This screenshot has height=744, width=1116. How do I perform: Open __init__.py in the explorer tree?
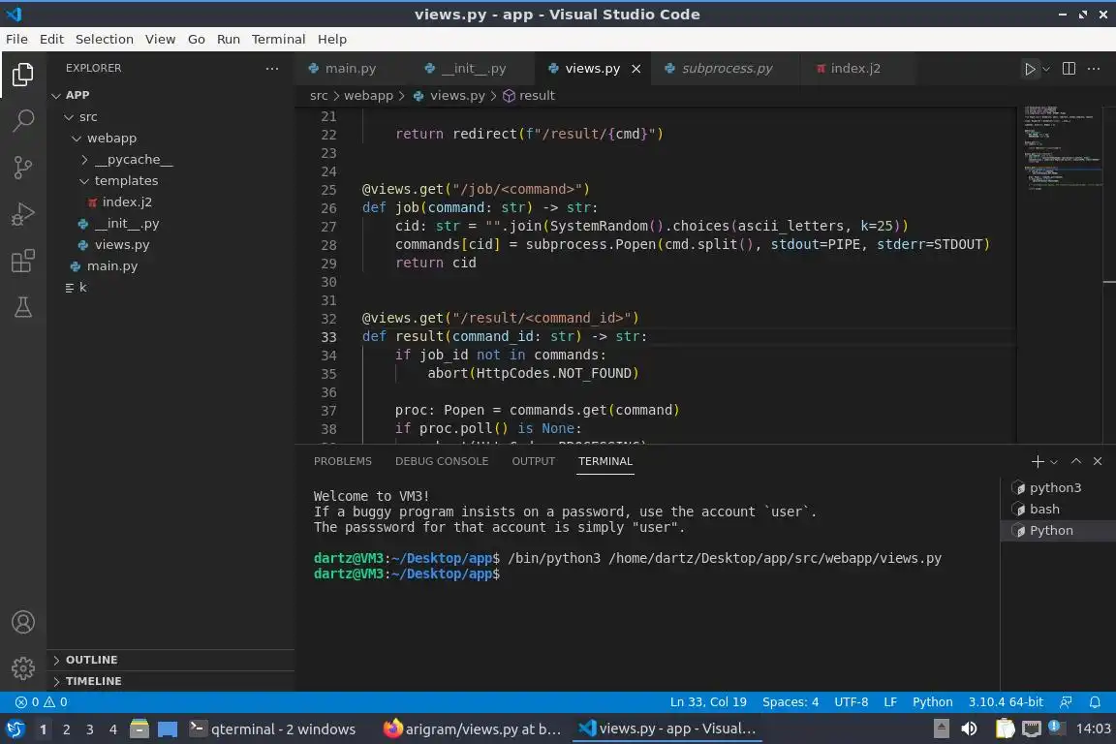[x=127, y=224]
